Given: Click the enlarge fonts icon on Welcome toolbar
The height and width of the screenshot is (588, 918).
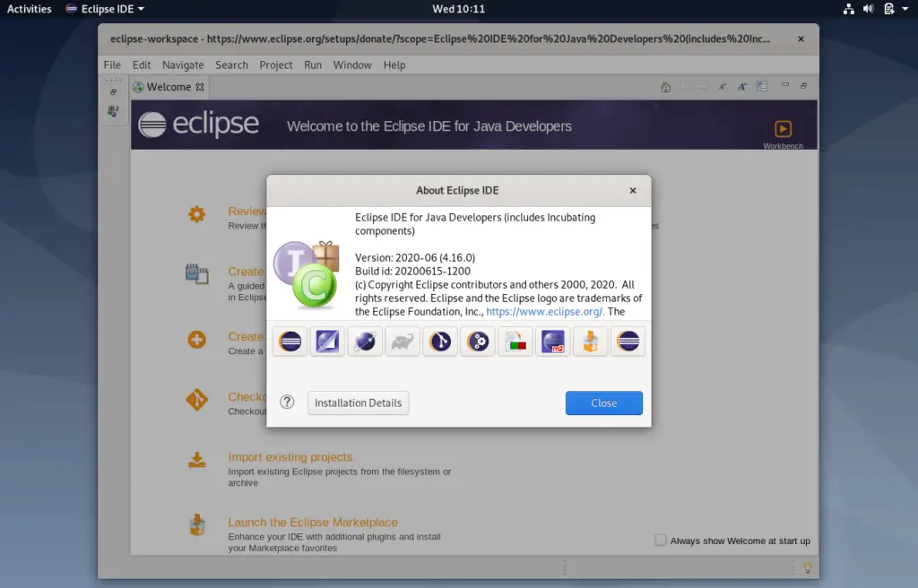Looking at the screenshot, I should [x=741, y=86].
